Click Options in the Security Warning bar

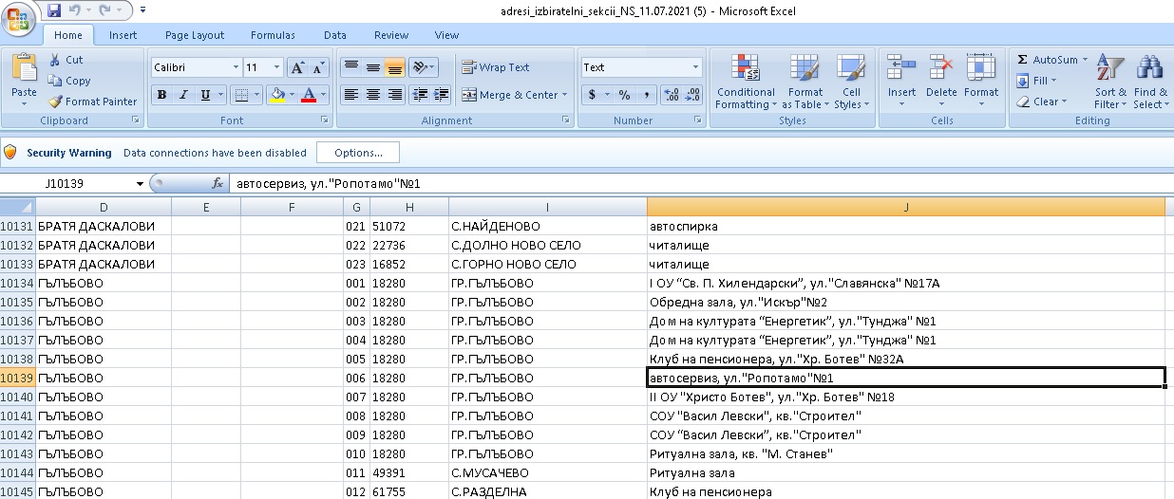(358, 153)
